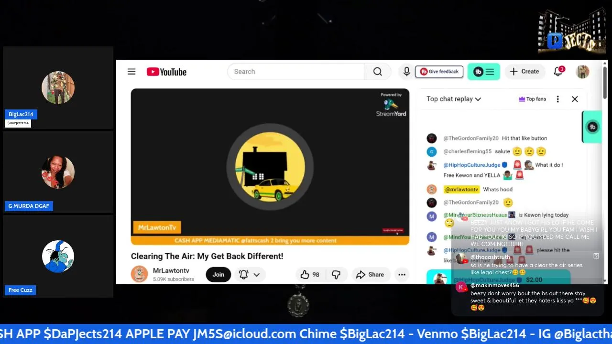This screenshot has height=344, width=612.
Task: Click the @makinmoves456 overlay comment
Action: [526, 297]
